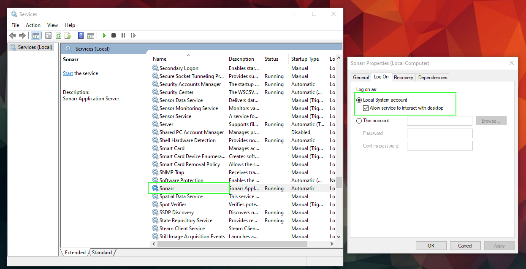Click horizontal scrollbar left arrow in services list
Screen dimensions: 526x269
[x=154, y=244]
